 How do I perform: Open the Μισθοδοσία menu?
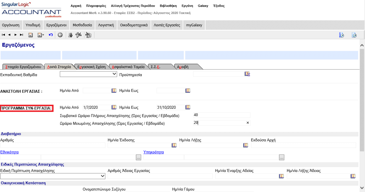coord(82,25)
